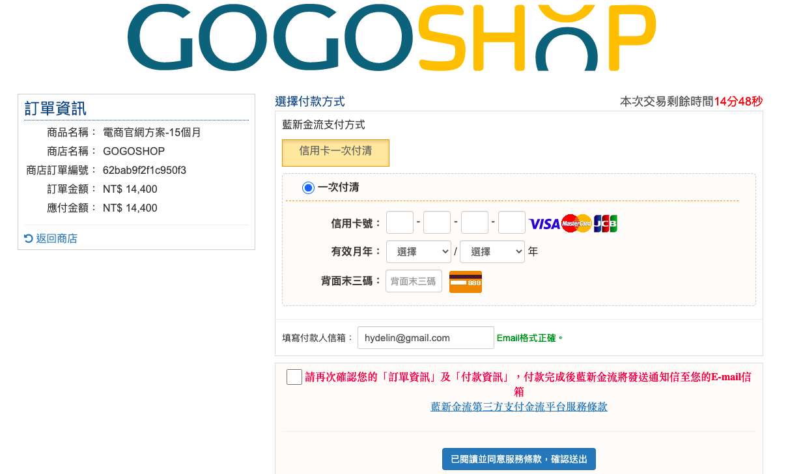
Task: Click the CVV card-back illustration icon
Action: pyautogui.click(x=466, y=282)
